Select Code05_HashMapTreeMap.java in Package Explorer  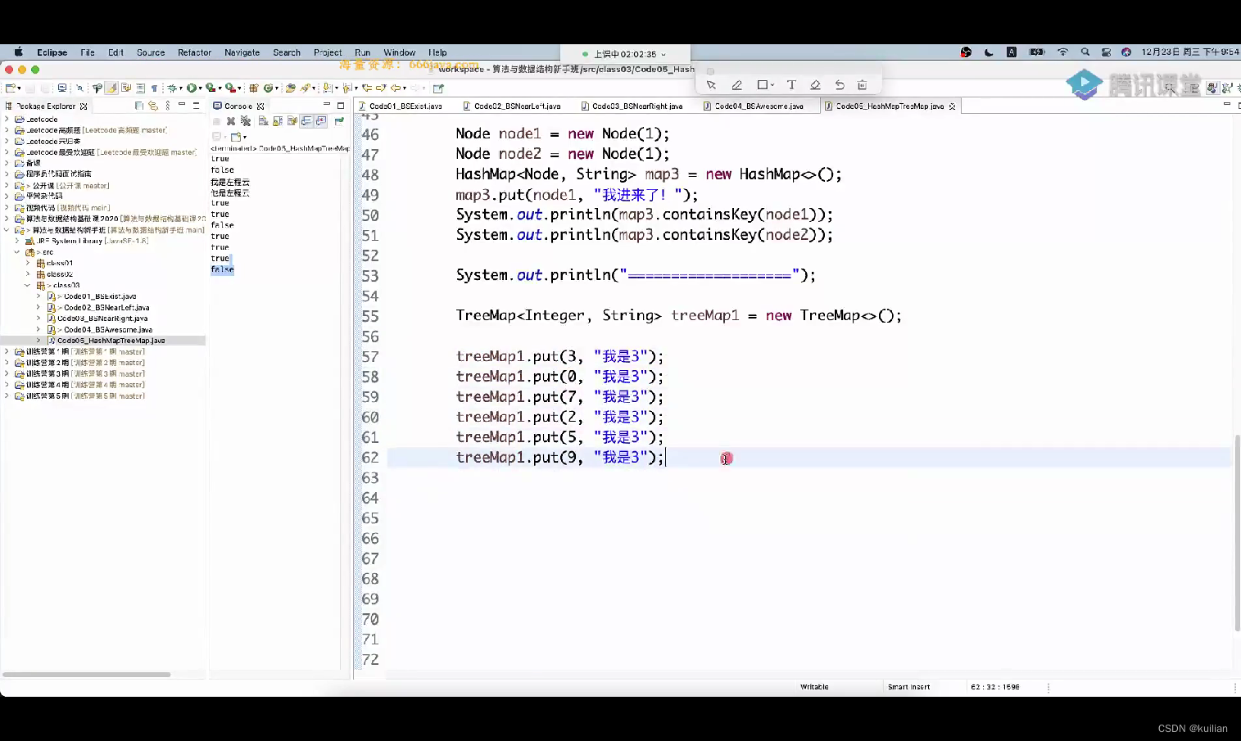click(111, 341)
